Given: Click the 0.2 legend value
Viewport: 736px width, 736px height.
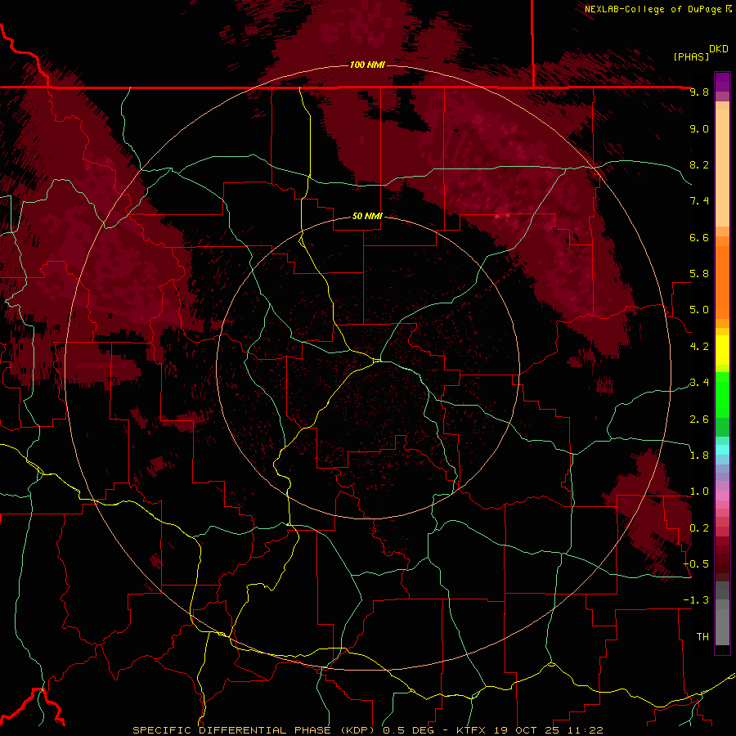Looking at the screenshot, I should (x=699, y=527).
